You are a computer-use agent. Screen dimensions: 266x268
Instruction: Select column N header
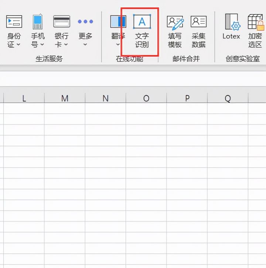coord(105,98)
